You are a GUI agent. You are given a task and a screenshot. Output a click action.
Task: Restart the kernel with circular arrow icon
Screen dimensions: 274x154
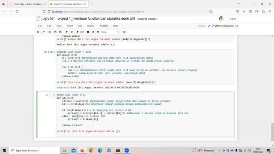[x=93, y=32]
